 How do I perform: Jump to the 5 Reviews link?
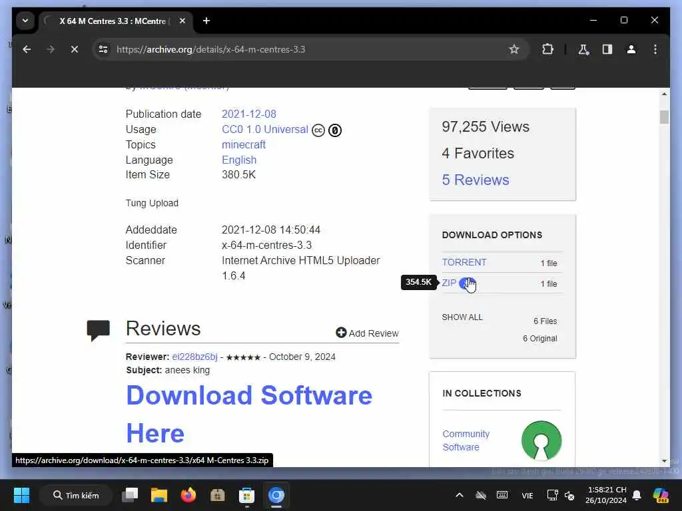(476, 180)
